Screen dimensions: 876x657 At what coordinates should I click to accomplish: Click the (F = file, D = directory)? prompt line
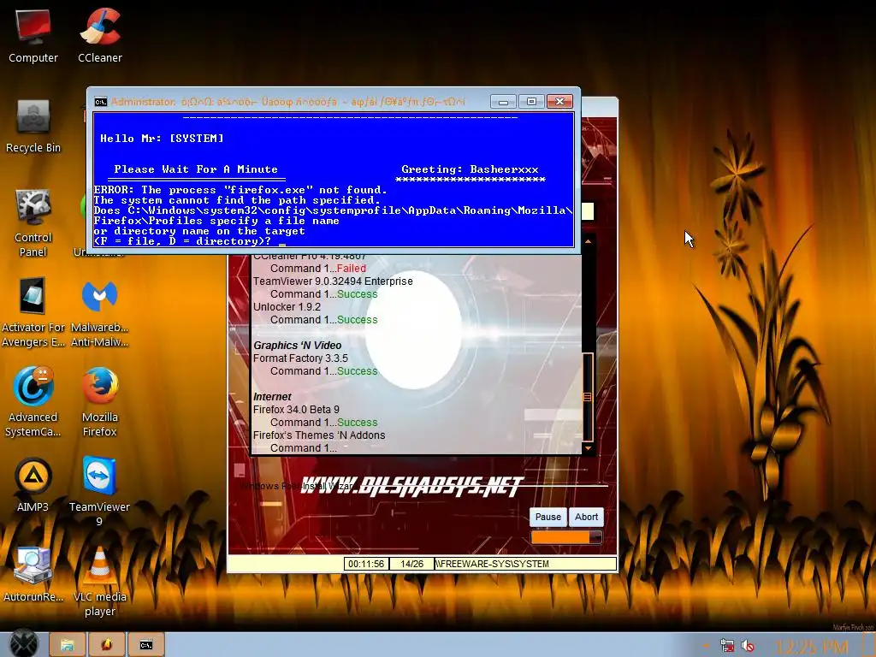[182, 241]
